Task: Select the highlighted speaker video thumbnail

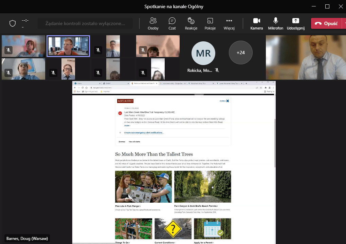Action: tap(68, 46)
